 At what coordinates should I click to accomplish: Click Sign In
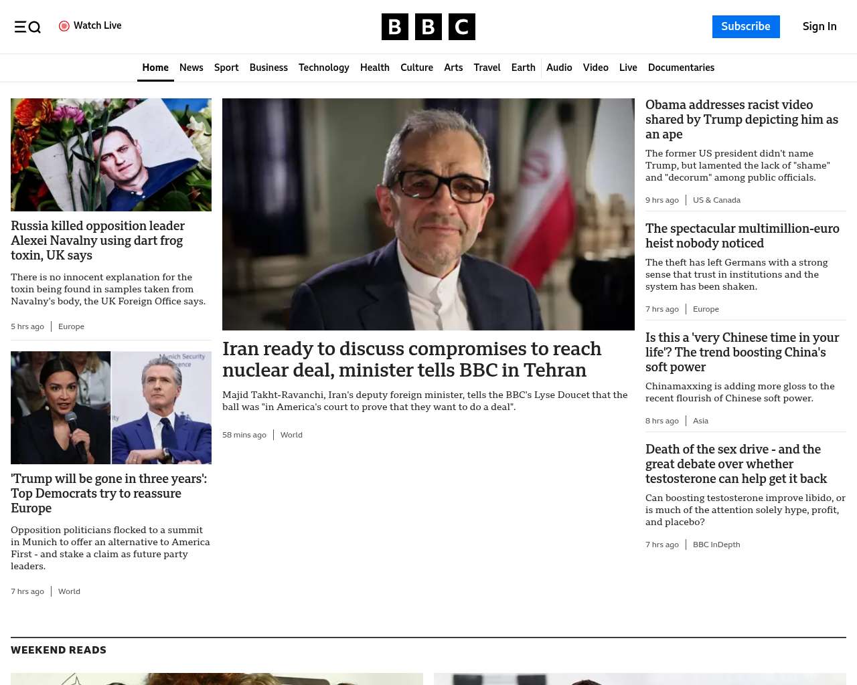point(819,27)
